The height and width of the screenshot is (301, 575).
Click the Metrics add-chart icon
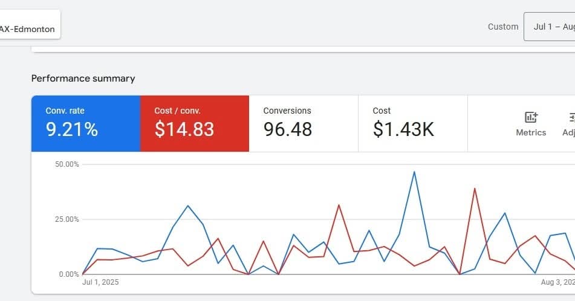point(531,118)
